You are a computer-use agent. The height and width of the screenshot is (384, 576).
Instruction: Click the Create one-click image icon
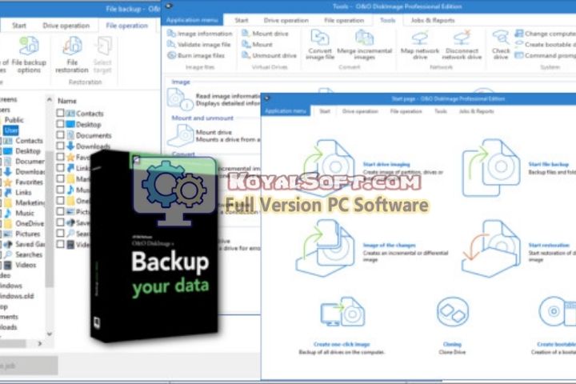click(342, 312)
